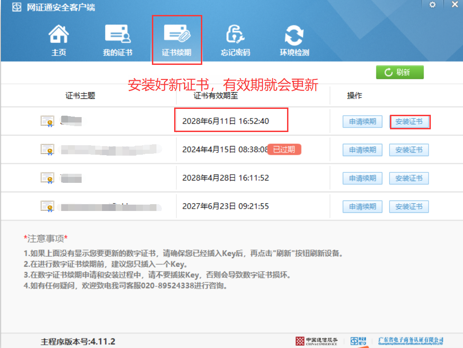
Task: Install certificate for the expired 2024 row
Action: coord(409,150)
